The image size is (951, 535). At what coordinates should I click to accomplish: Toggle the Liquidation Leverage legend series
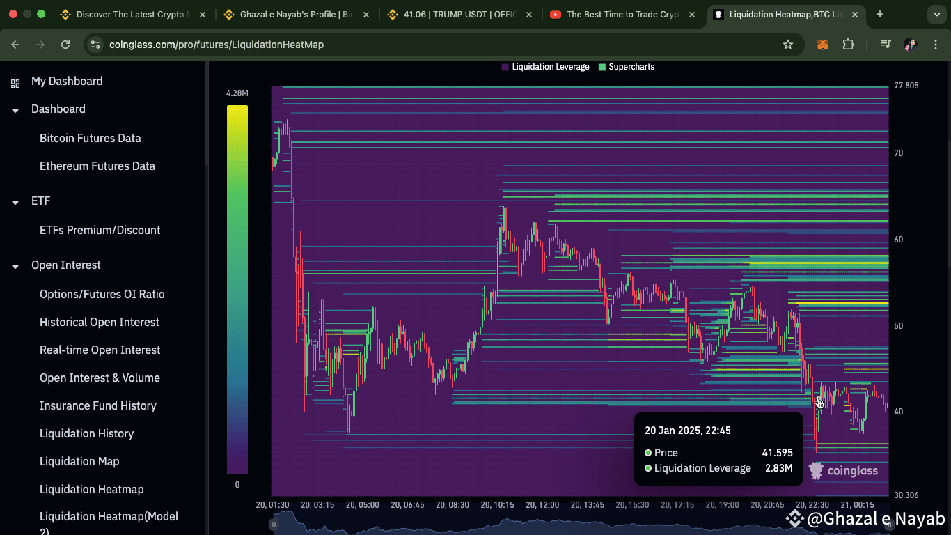545,67
